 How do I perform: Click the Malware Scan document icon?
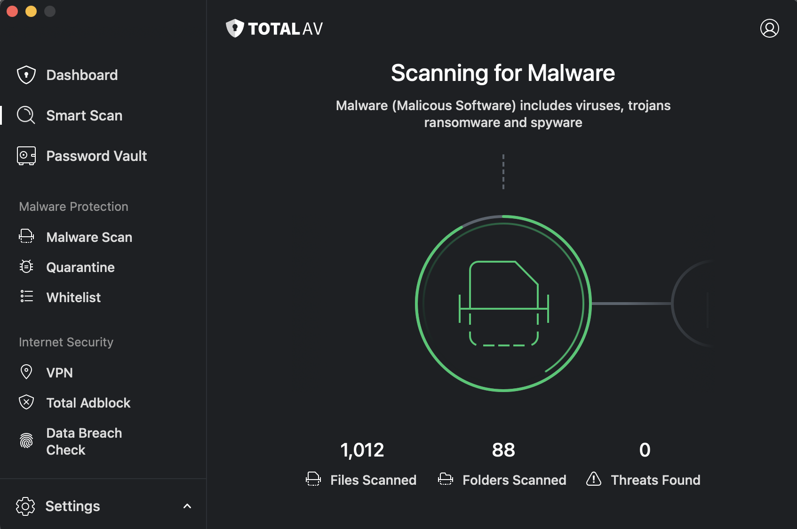(x=26, y=237)
